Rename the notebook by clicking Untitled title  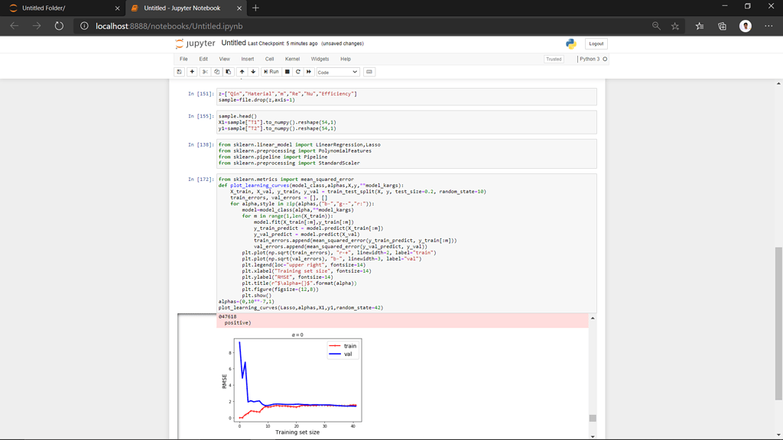[233, 43]
